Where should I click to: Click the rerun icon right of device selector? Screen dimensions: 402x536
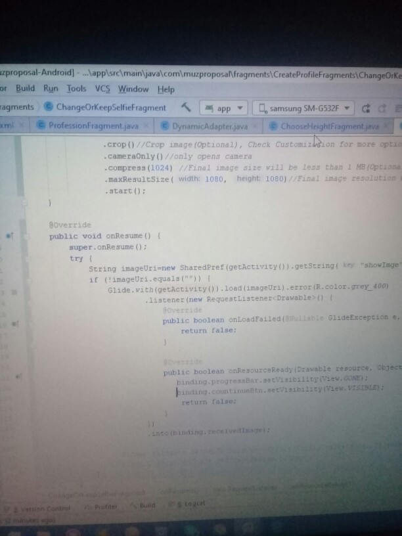pyautogui.click(x=366, y=108)
